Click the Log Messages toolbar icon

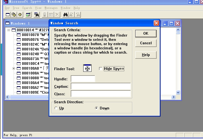28,15
